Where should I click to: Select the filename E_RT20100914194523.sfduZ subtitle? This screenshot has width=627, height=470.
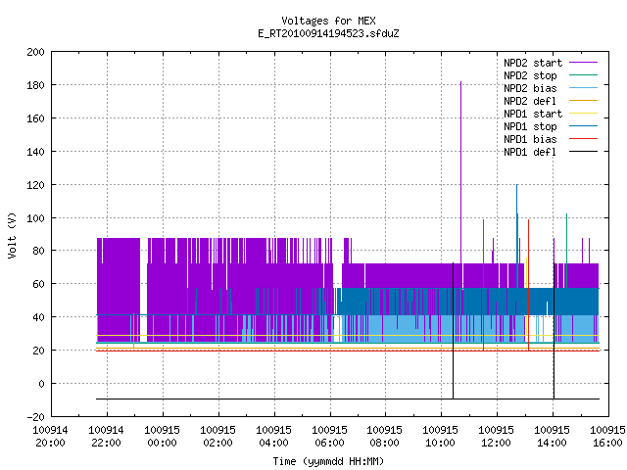pyautogui.click(x=328, y=33)
